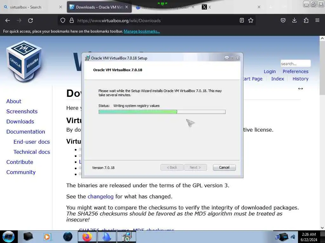Open the Firefox taskbar icon

(x=87, y=237)
